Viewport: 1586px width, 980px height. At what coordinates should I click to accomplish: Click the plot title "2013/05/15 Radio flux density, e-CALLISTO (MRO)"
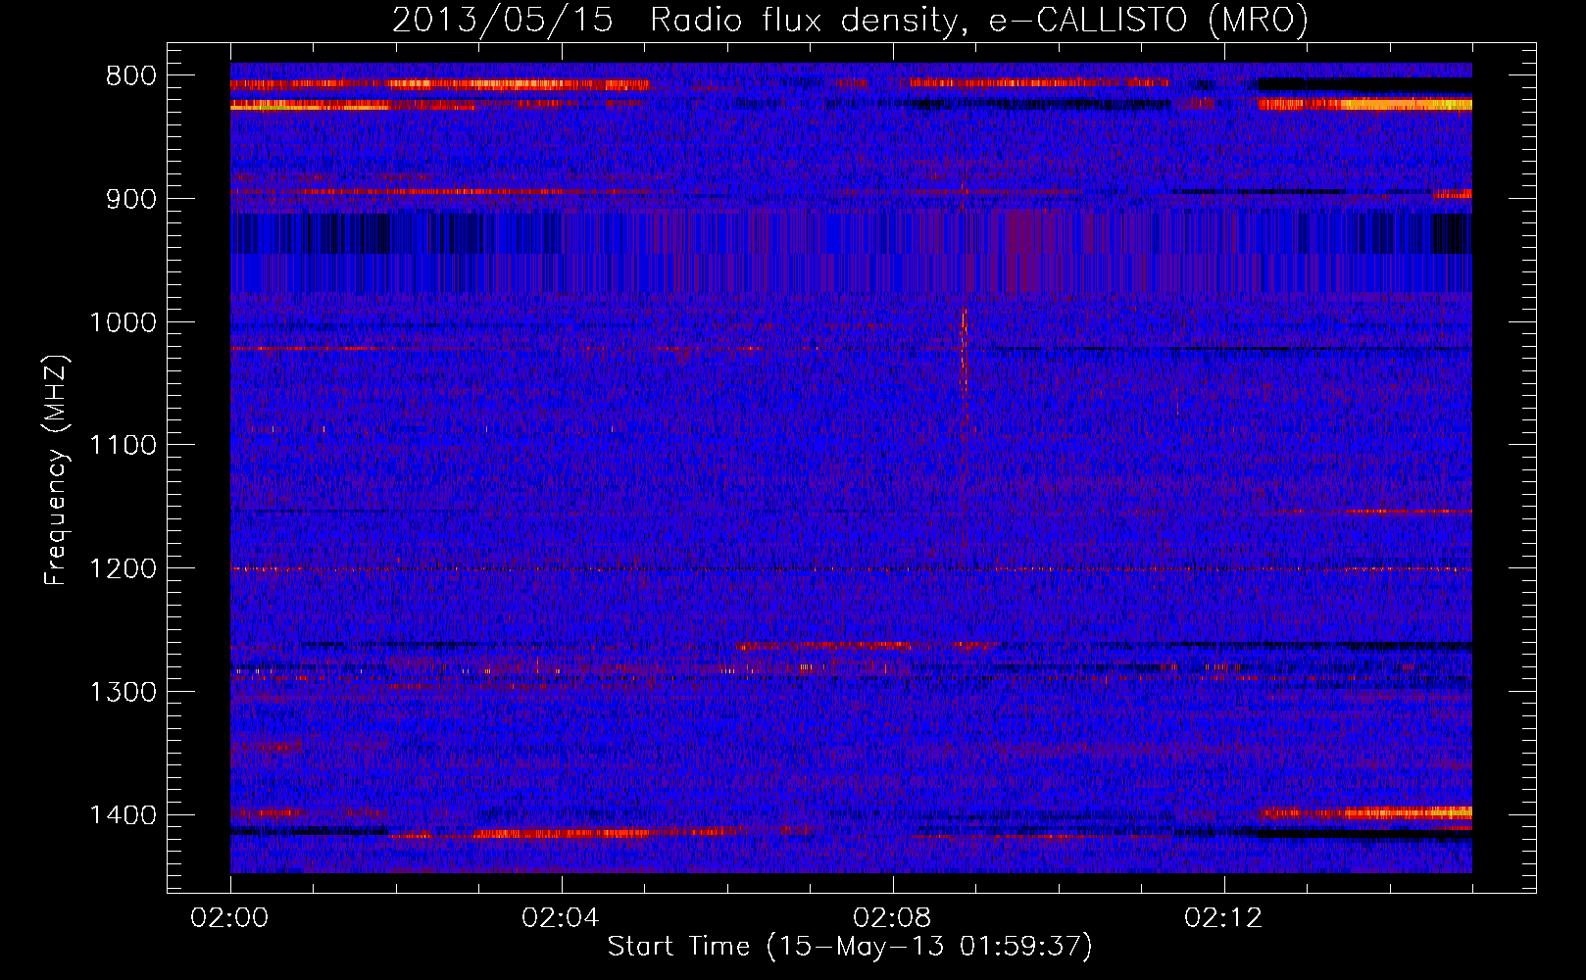point(850,21)
